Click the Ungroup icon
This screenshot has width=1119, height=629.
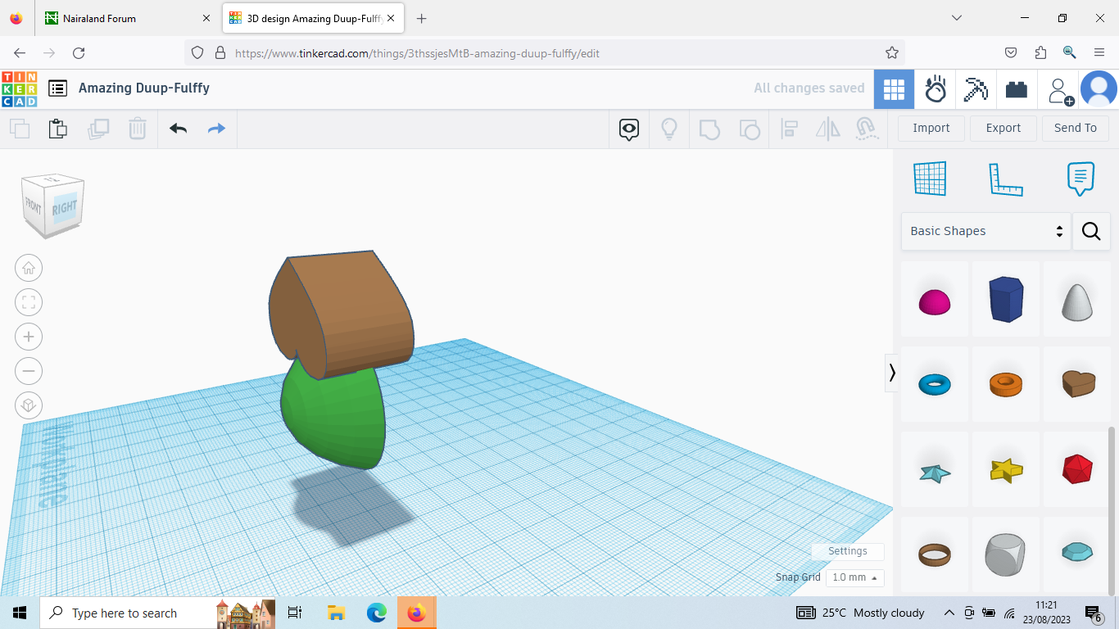(749, 129)
